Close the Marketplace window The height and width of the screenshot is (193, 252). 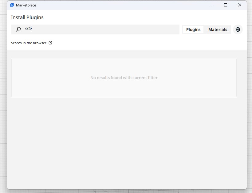click(x=239, y=5)
